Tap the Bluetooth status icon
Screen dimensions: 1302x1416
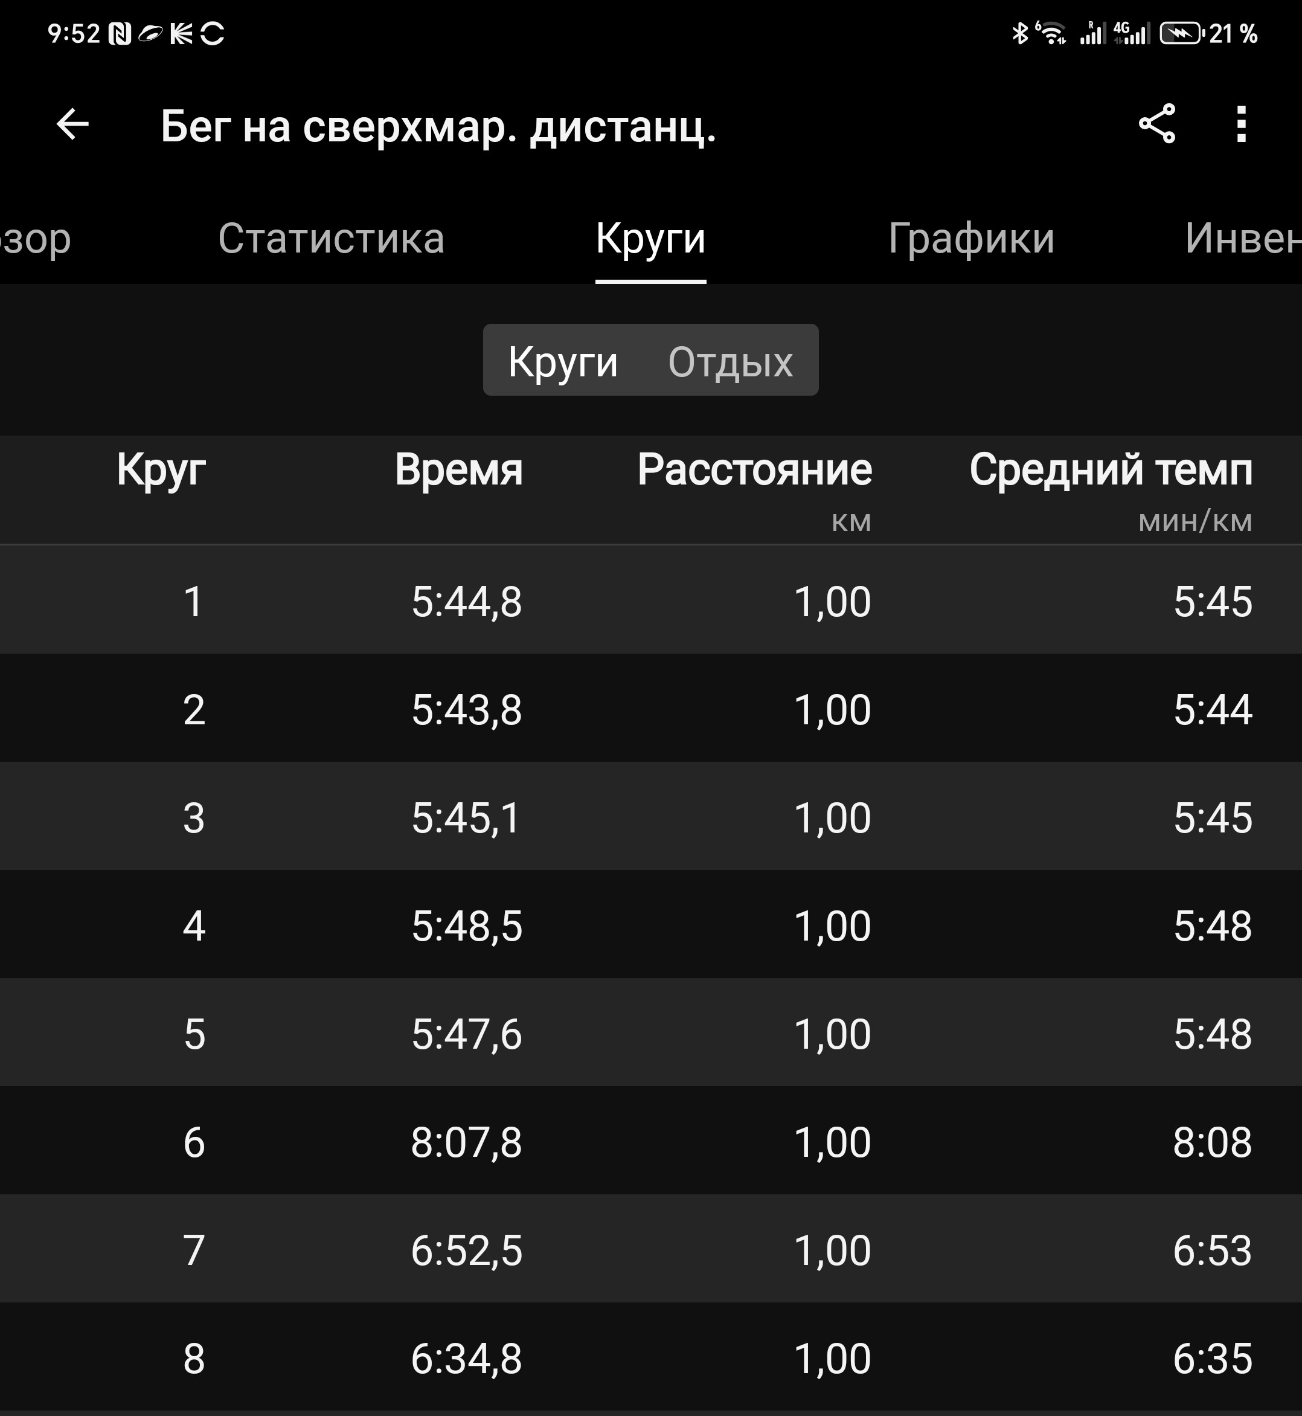(x=1019, y=33)
